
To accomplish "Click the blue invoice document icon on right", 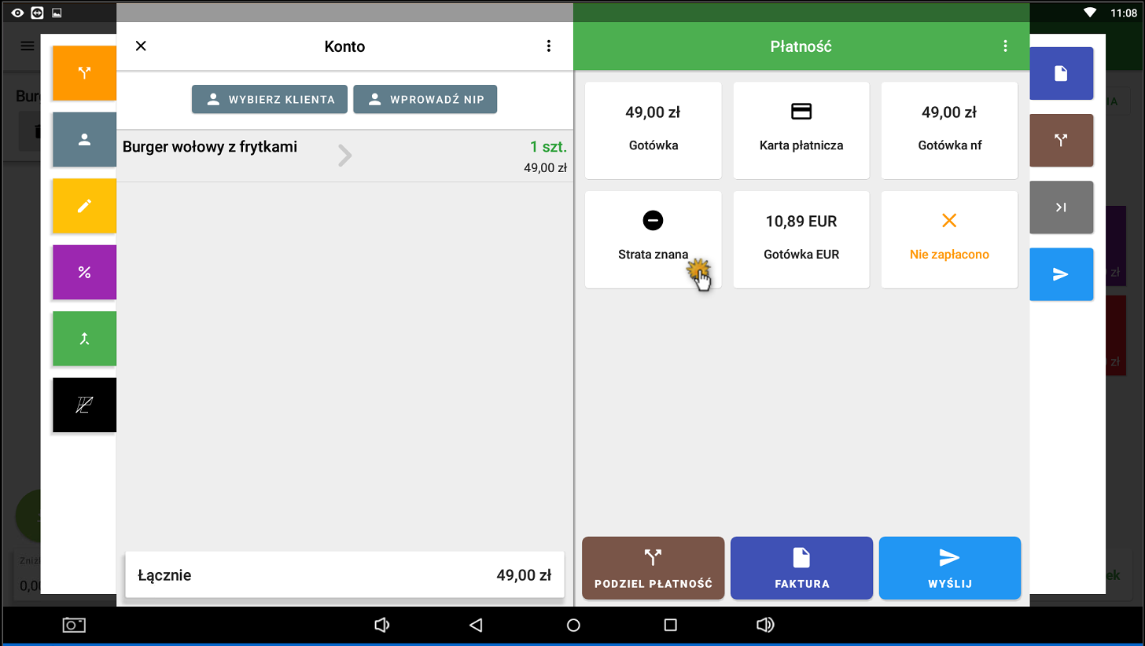I will [x=1061, y=73].
